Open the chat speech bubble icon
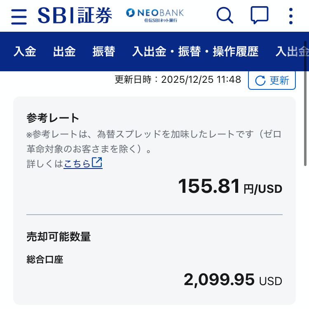This screenshot has width=309, height=309. pos(259,16)
